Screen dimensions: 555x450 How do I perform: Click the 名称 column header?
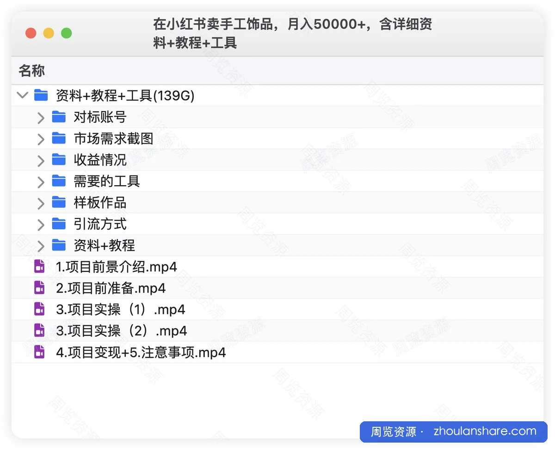[x=31, y=71]
